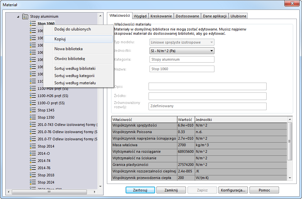This screenshot has height=199, width=302.
Task: Switch to the Kreskowanie tab
Action: point(161,16)
